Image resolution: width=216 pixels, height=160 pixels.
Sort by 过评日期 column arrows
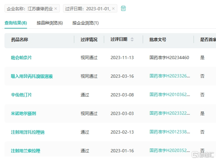click(132, 40)
